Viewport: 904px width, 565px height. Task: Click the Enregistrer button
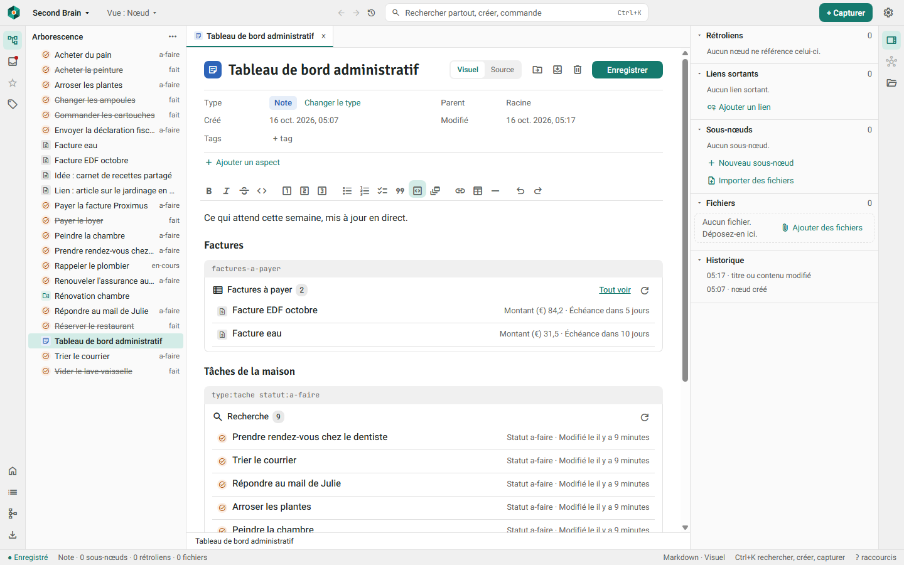pyautogui.click(x=627, y=70)
